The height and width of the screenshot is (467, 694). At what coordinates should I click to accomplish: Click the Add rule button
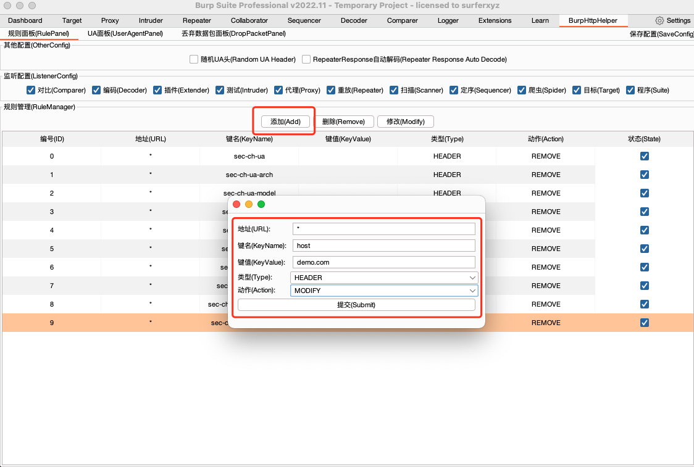[285, 122]
